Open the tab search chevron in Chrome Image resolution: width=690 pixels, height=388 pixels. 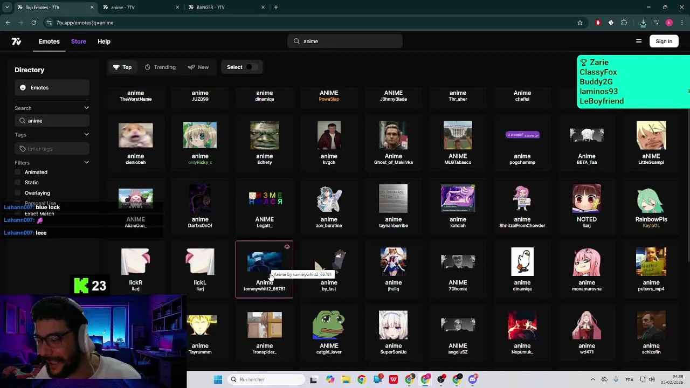click(x=7, y=8)
